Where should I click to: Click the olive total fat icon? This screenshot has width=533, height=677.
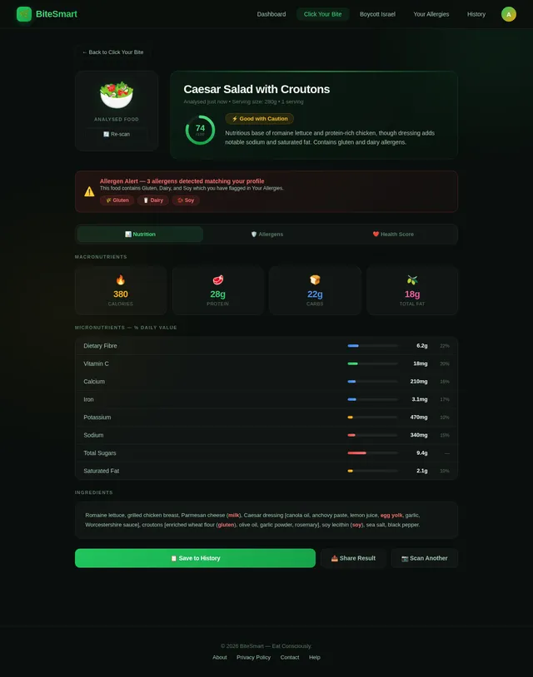point(412,279)
